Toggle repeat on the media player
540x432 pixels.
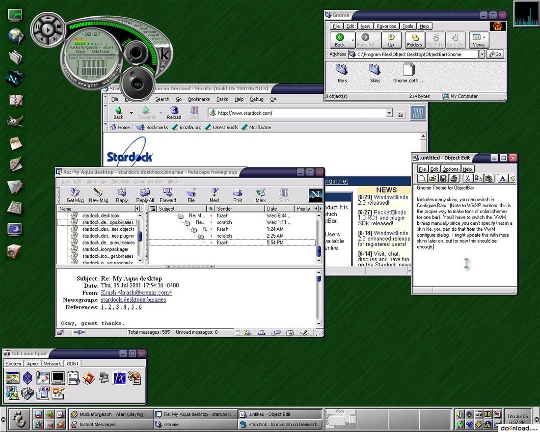point(154,35)
